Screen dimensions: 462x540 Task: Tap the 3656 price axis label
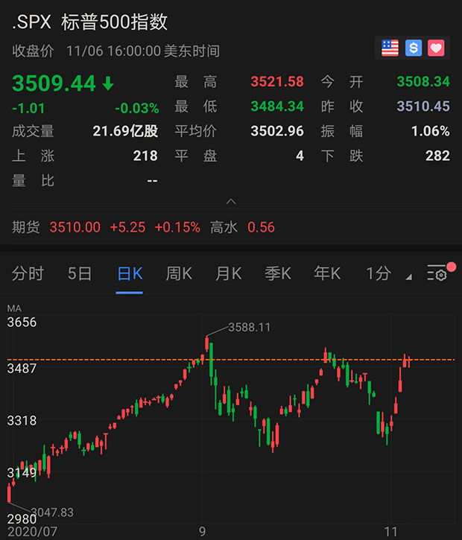click(x=22, y=323)
